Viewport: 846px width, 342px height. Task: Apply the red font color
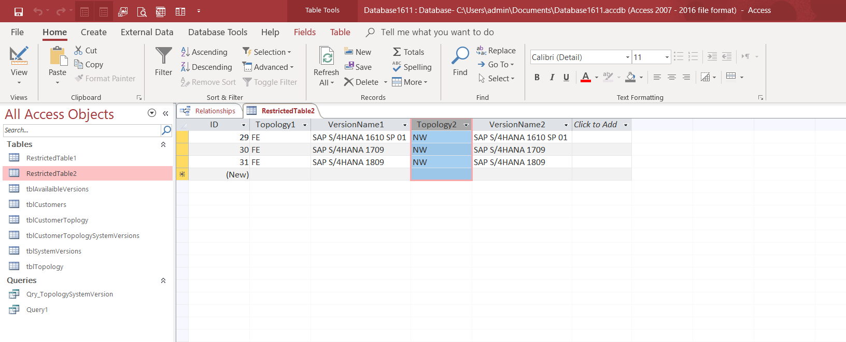[585, 78]
